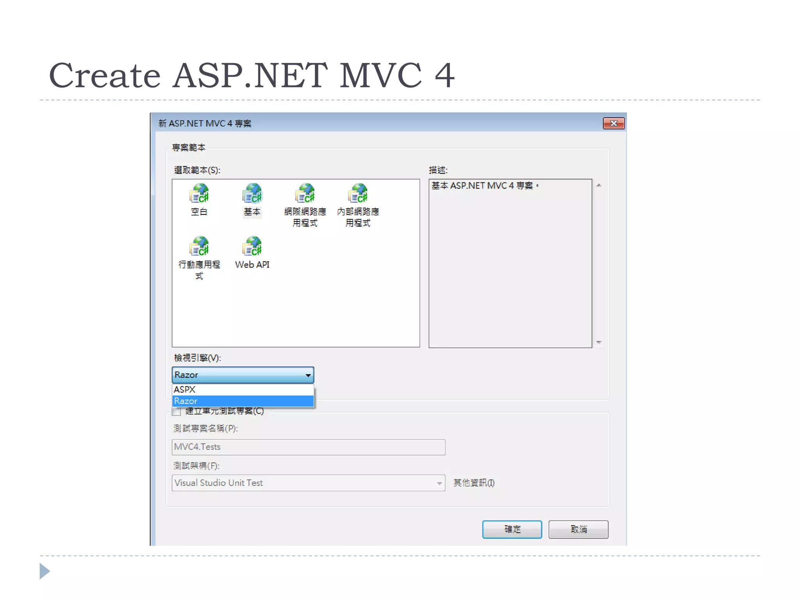Click the 測試專案名稱(P): label
The height and width of the screenshot is (600, 800).
coord(205,429)
